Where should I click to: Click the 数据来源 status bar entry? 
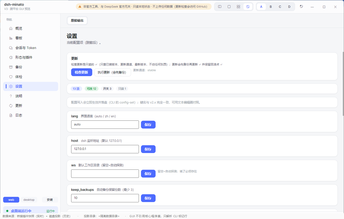click(x=36, y=216)
